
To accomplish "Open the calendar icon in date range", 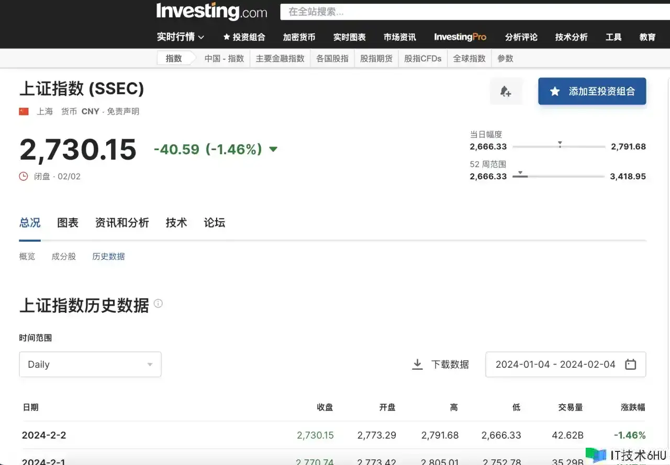I will pyautogui.click(x=631, y=365).
